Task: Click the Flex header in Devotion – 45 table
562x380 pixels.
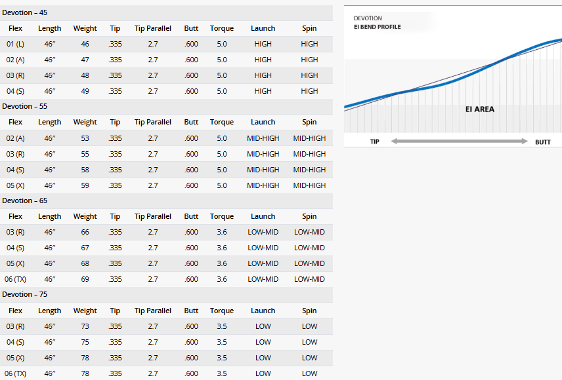Action: pyautogui.click(x=15, y=28)
